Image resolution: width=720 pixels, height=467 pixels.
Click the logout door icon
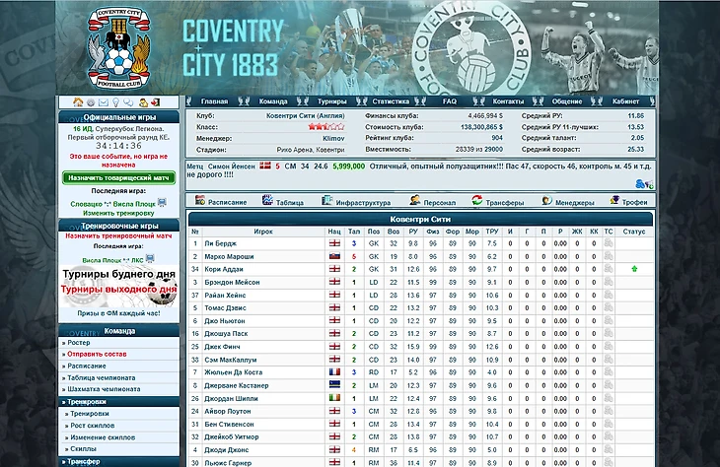tap(156, 102)
